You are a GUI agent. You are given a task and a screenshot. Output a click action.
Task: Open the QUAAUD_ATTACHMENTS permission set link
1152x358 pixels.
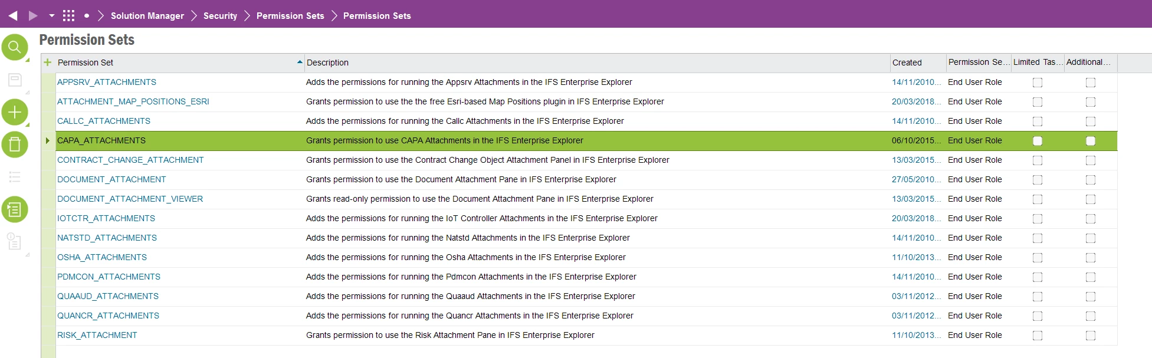(108, 296)
